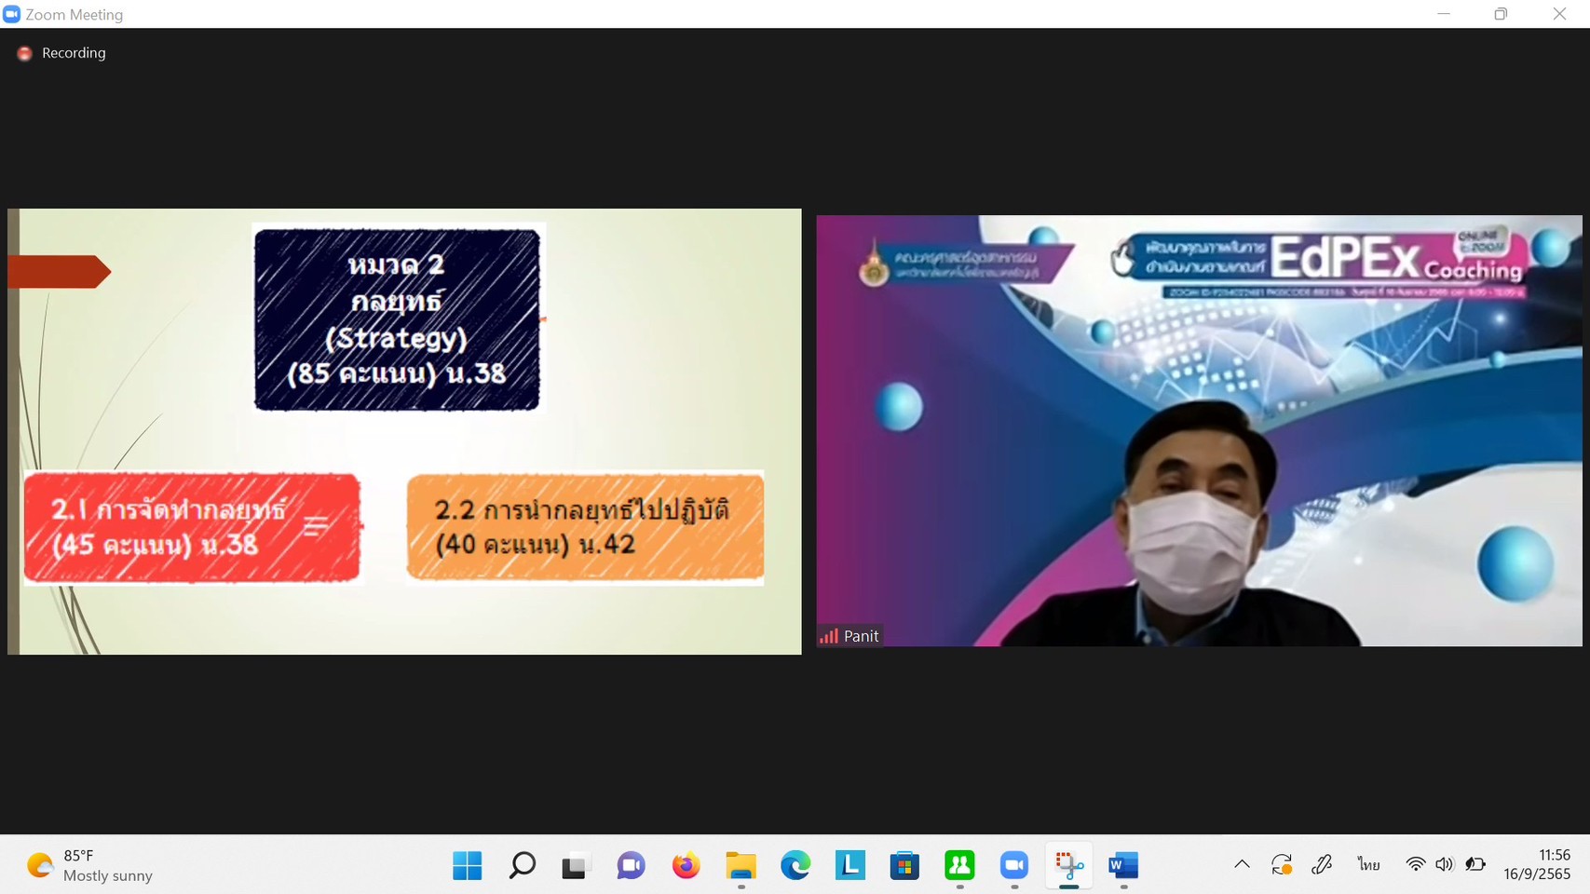This screenshot has height=894, width=1590.
Task: Open Microsoft Edge browser
Action: click(795, 865)
